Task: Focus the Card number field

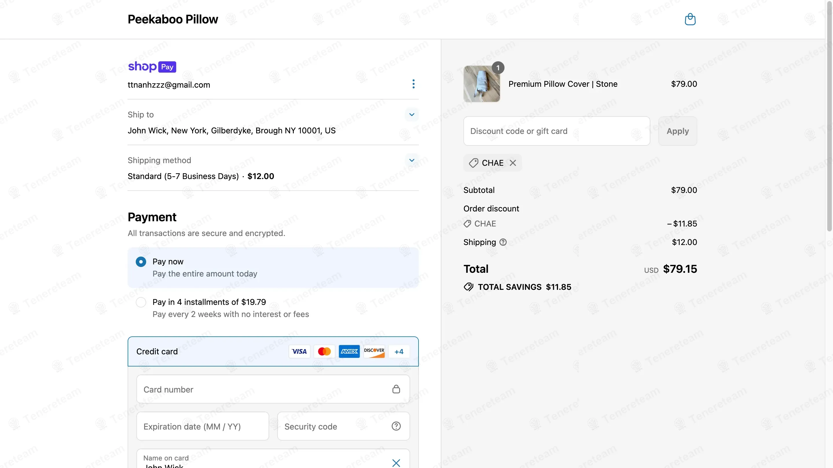Action: point(273,389)
